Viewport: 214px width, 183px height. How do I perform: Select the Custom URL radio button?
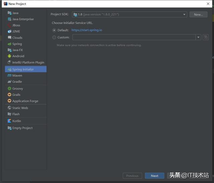(x=54, y=37)
